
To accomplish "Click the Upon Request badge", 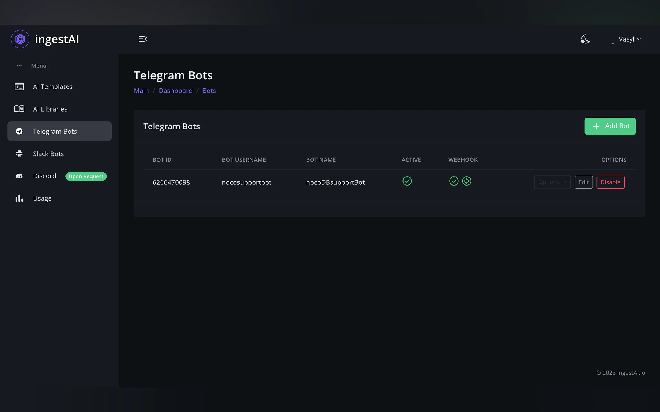I will click(86, 176).
